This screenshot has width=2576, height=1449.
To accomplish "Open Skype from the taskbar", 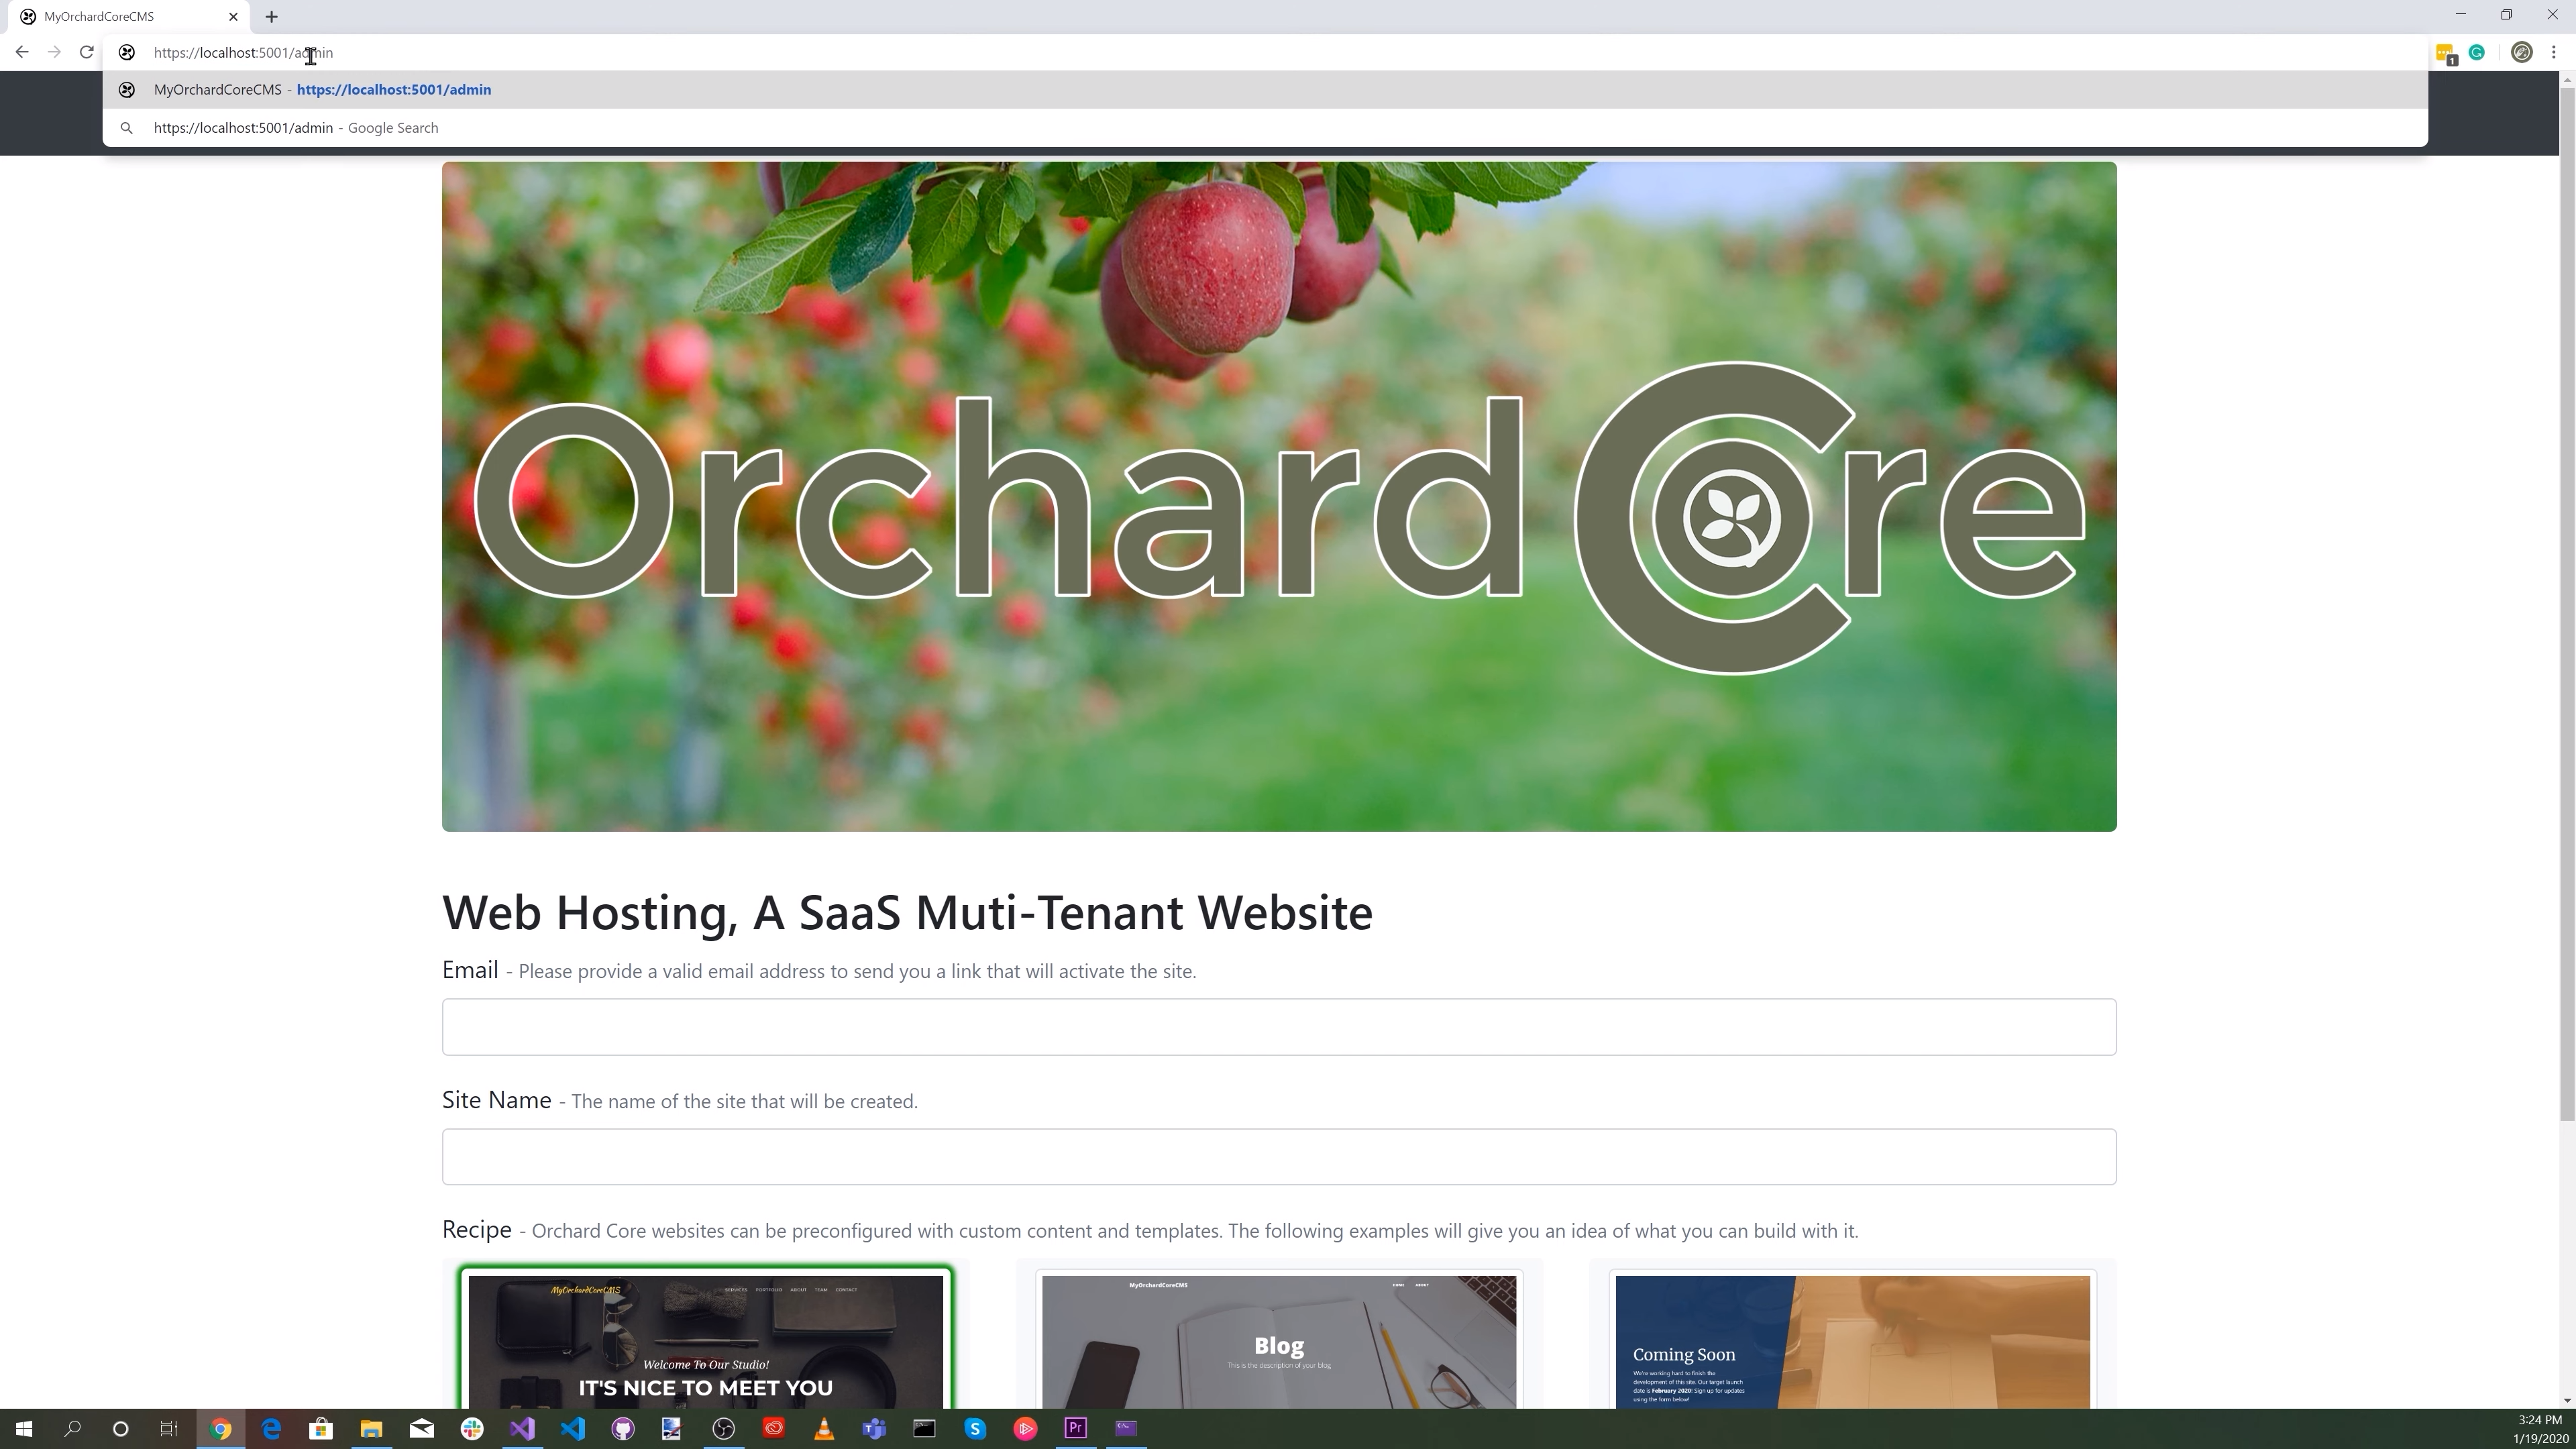I will 975,1428.
